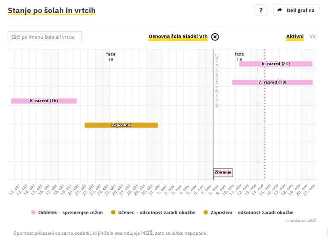The image size is (328, 243).
Task: Select the Osnovna šola Sladki Vrh label
Action: click(x=178, y=37)
